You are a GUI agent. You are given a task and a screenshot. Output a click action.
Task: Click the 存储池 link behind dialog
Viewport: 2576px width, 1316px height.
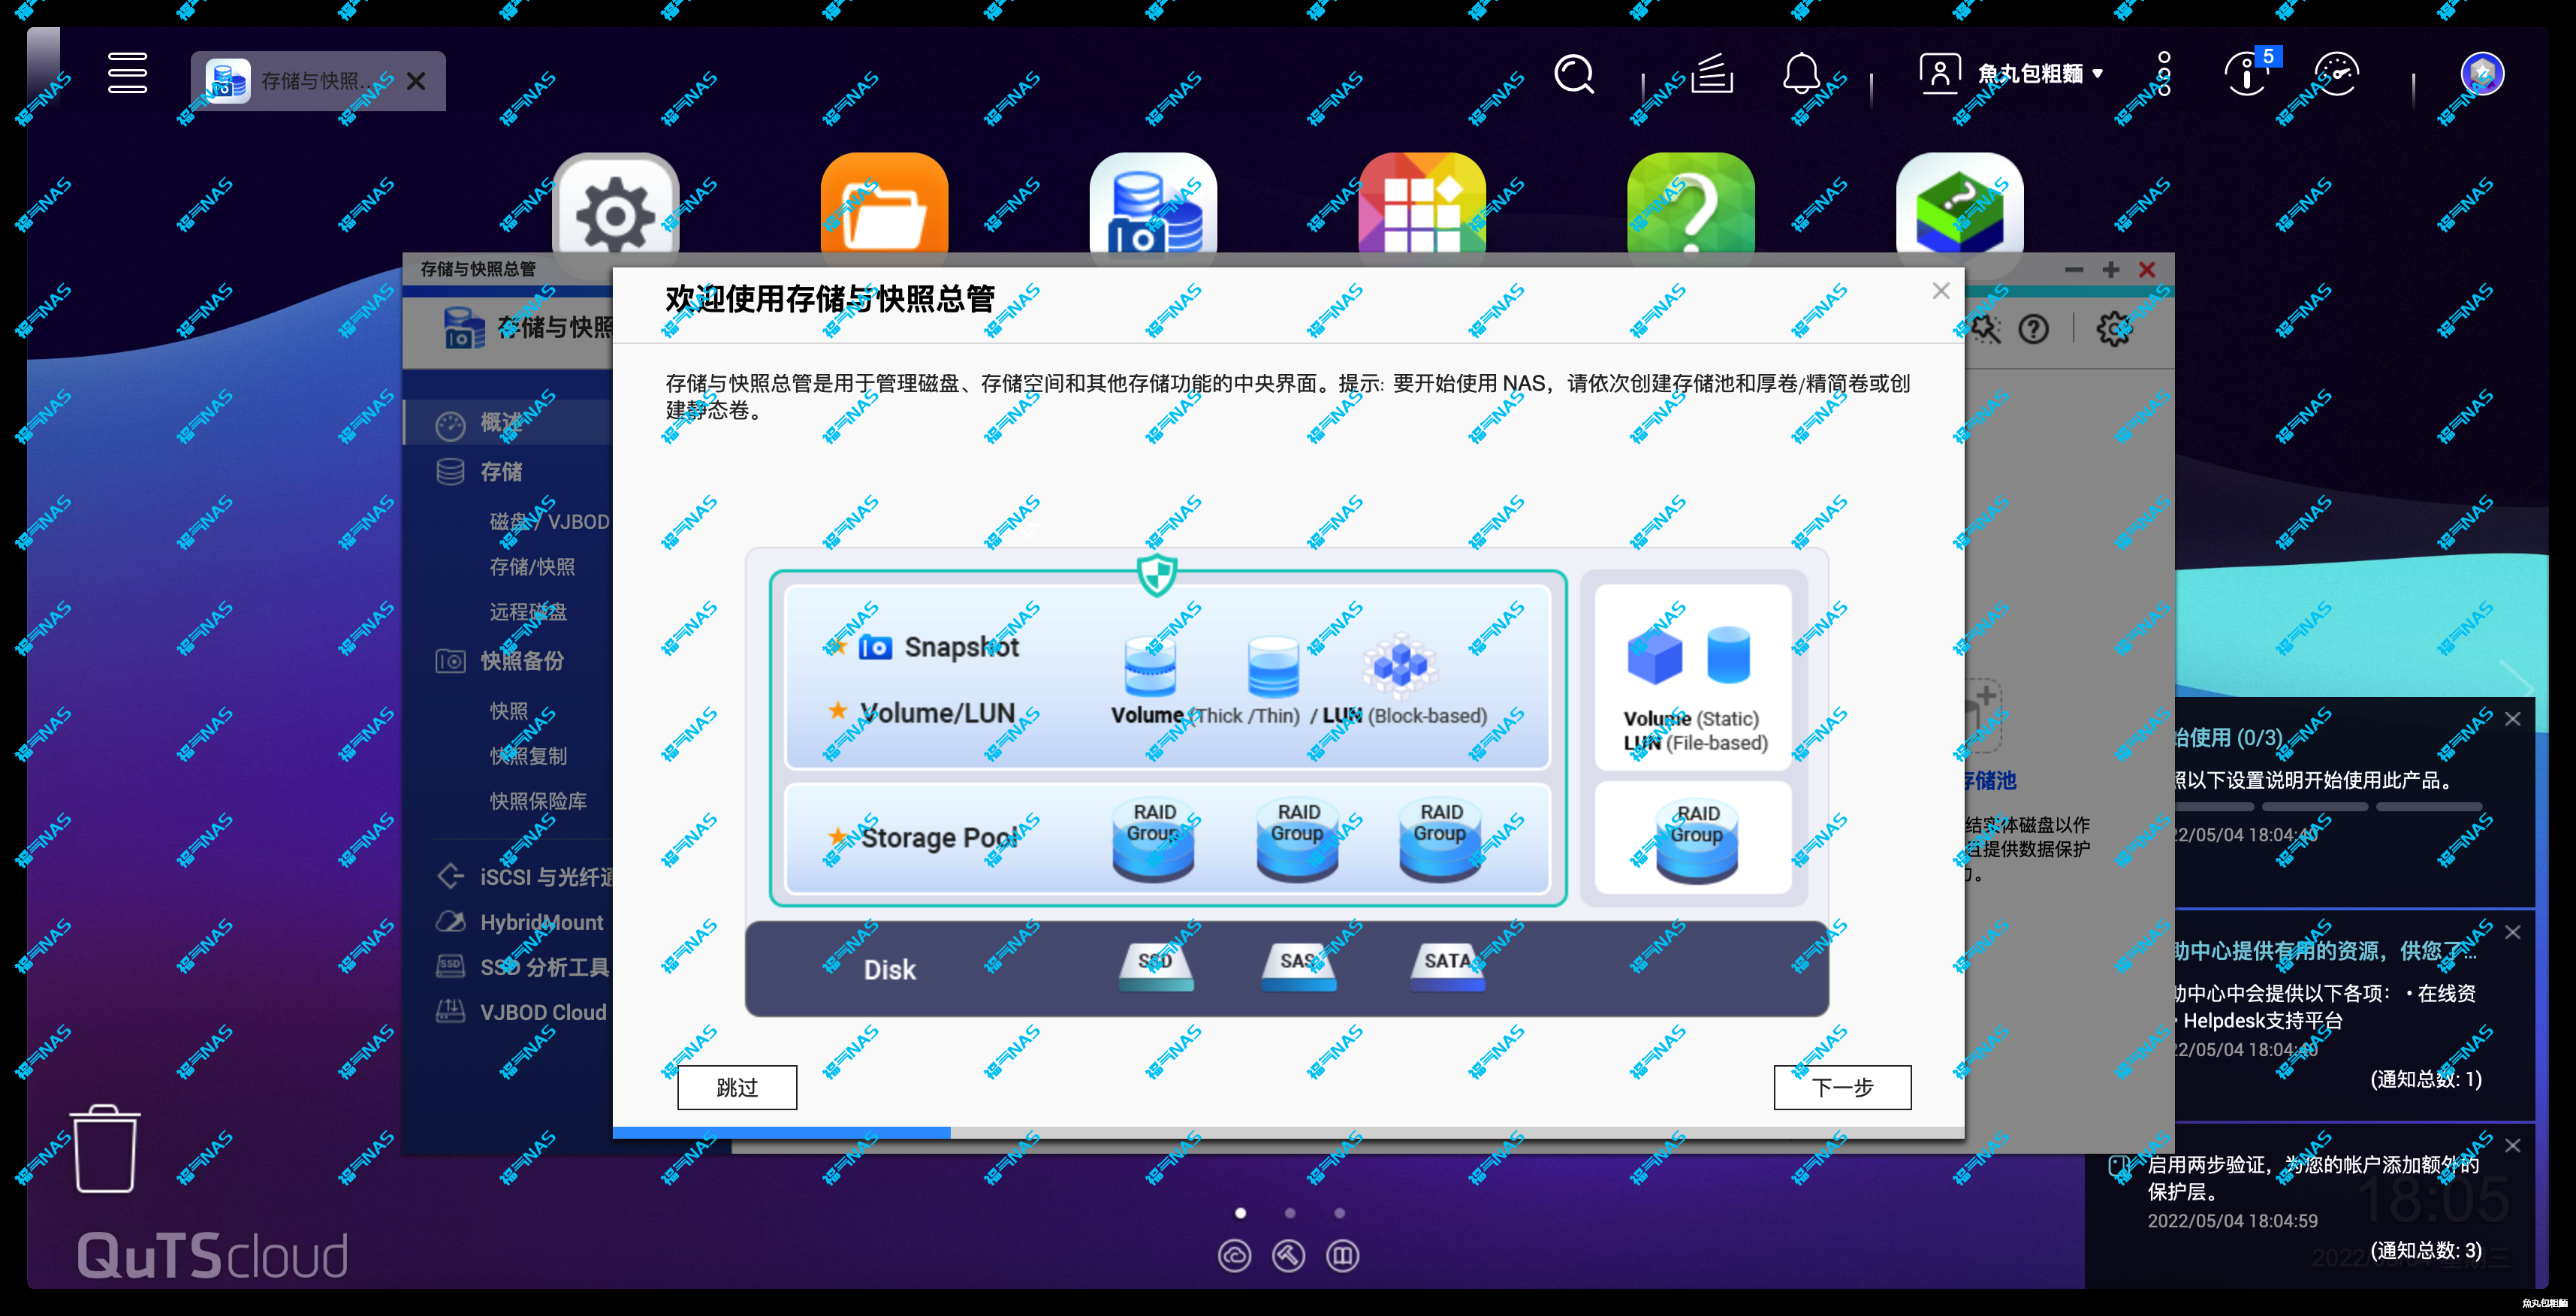click(x=1990, y=780)
